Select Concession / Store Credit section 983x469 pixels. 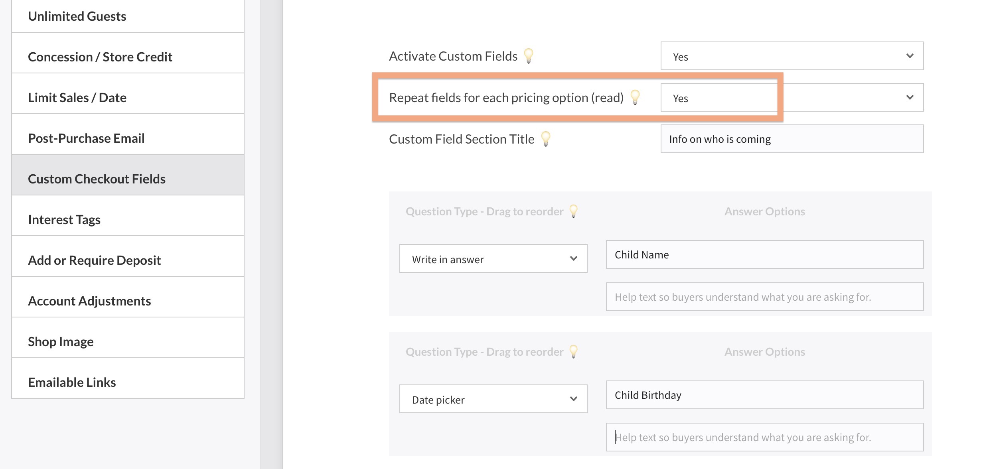coord(128,57)
